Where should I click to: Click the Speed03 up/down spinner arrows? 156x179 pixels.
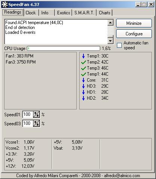[36, 123]
